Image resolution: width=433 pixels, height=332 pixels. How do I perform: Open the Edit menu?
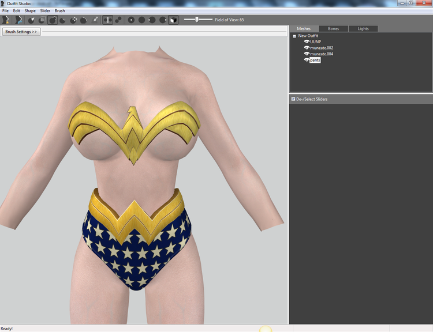17,11
